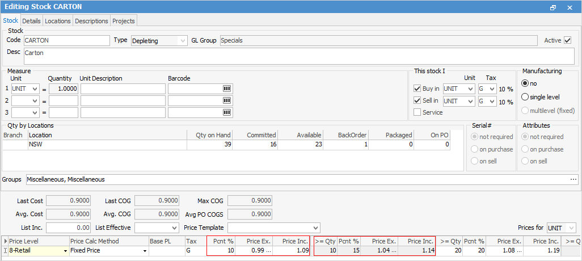Open the Descriptions tab
The image size is (582, 261).
pos(91,21)
